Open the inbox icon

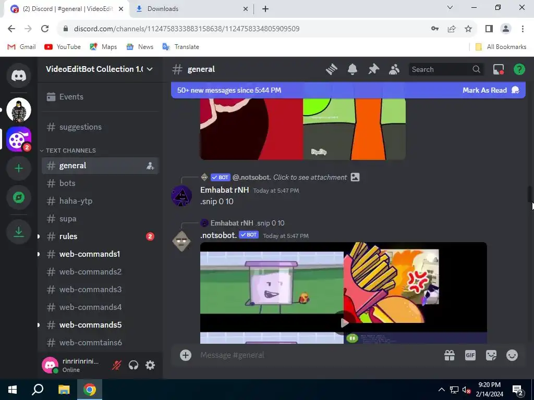(x=499, y=69)
